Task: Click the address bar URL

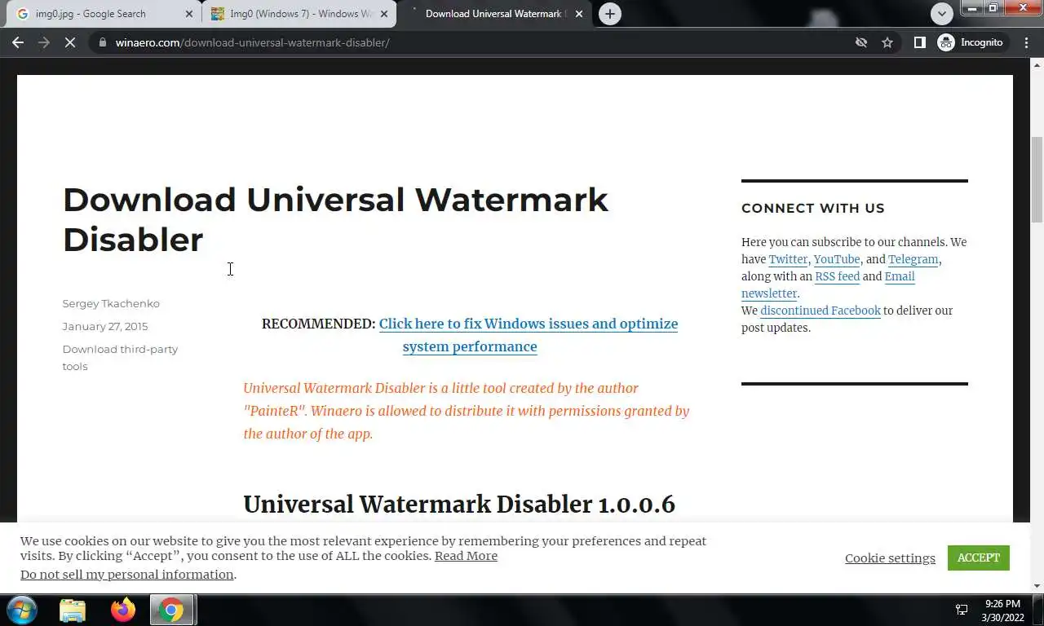Action: [x=253, y=42]
